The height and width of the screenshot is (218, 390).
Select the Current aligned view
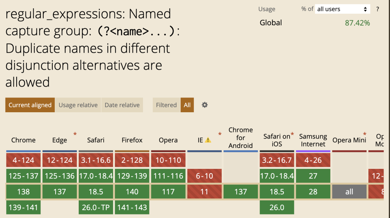click(x=30, y=105)
